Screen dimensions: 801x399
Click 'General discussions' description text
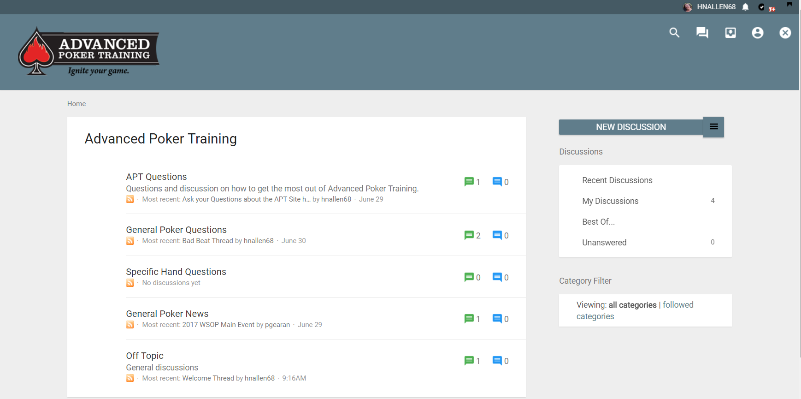pos(162,368)
